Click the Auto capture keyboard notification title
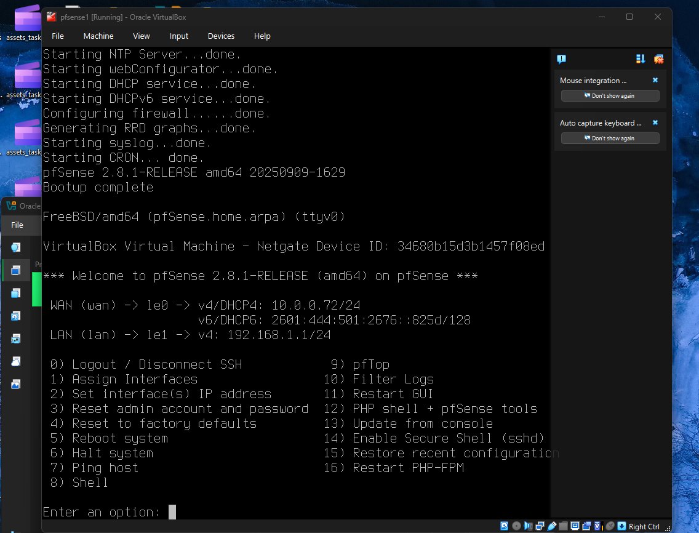699x533 pixels. pos(601,123)
